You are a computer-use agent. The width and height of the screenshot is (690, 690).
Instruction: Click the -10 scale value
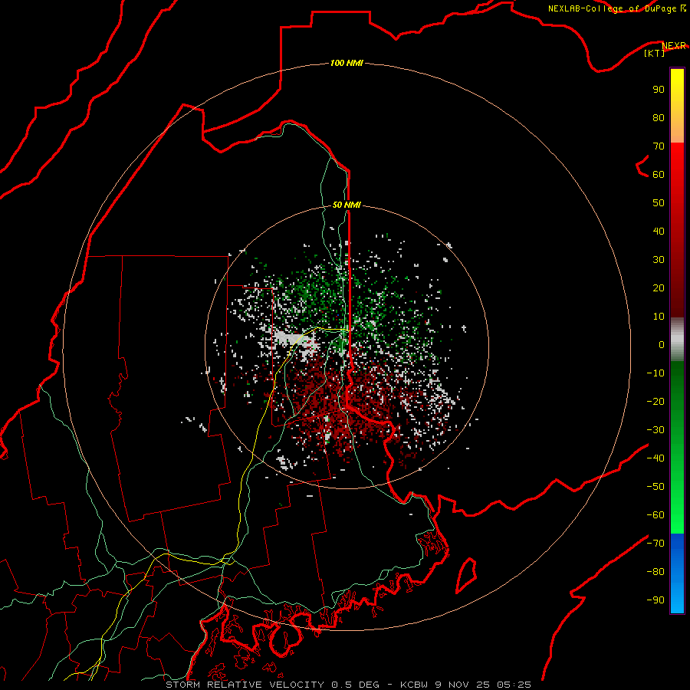coord(655,373)
